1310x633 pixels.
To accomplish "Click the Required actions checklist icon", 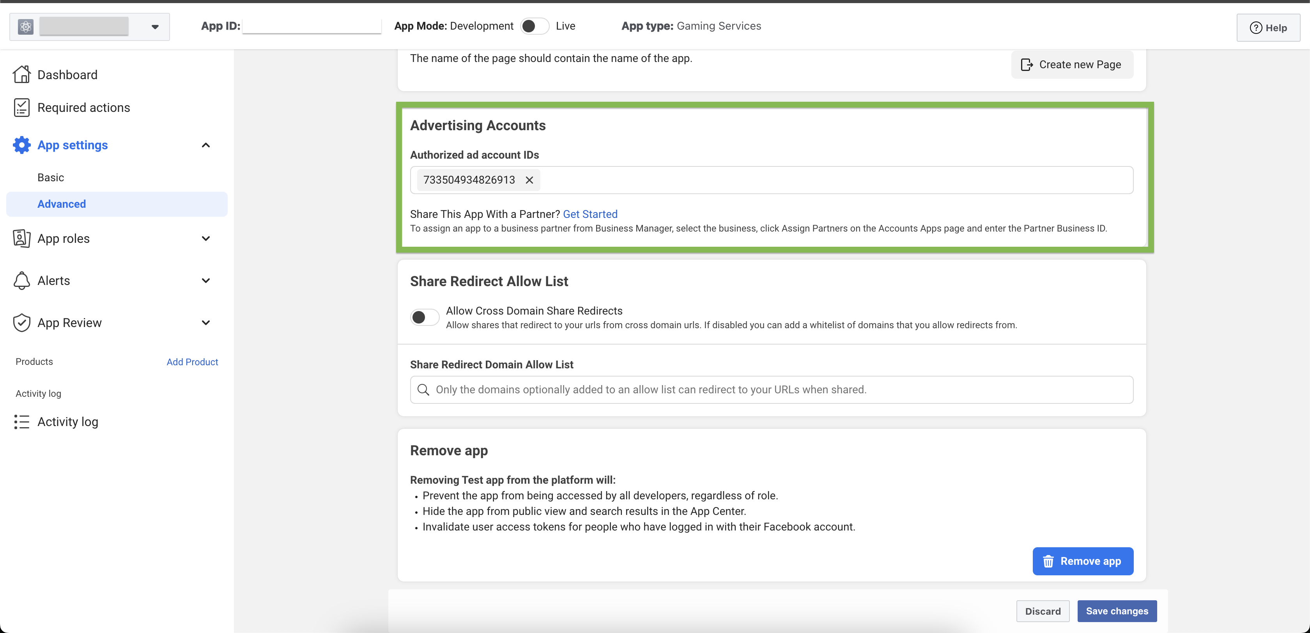I will (21, 107).
